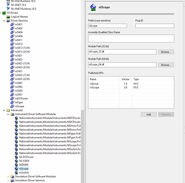Click the IVI Drivers green icon
The image size is (185, 183).
point(4,13)
